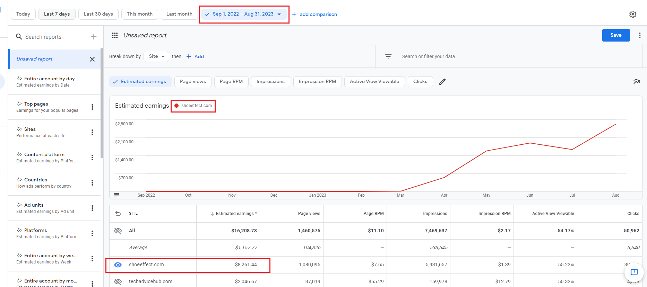Edit metrics with the pencil icon
This screenshot has height=287, width=647.
pos(442,82)
